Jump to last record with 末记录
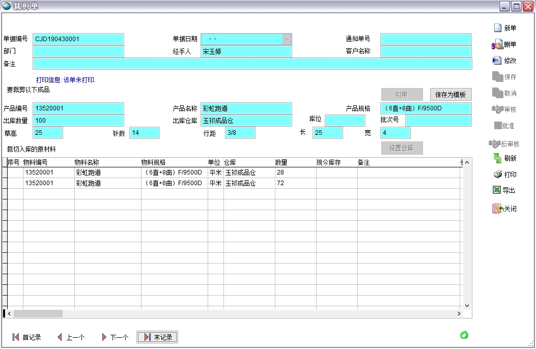This screenshot has width=536, height=349. pyautogui.click(x=147, y=337)
